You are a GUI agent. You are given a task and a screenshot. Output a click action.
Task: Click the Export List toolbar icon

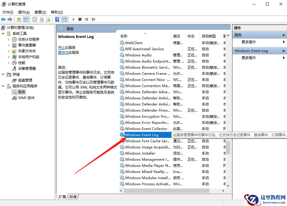(49, 19)
